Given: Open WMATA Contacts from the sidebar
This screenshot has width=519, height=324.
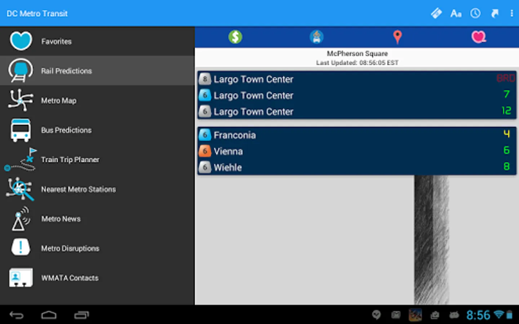Looking at the screenshot, I should click(x=97, y=278).
